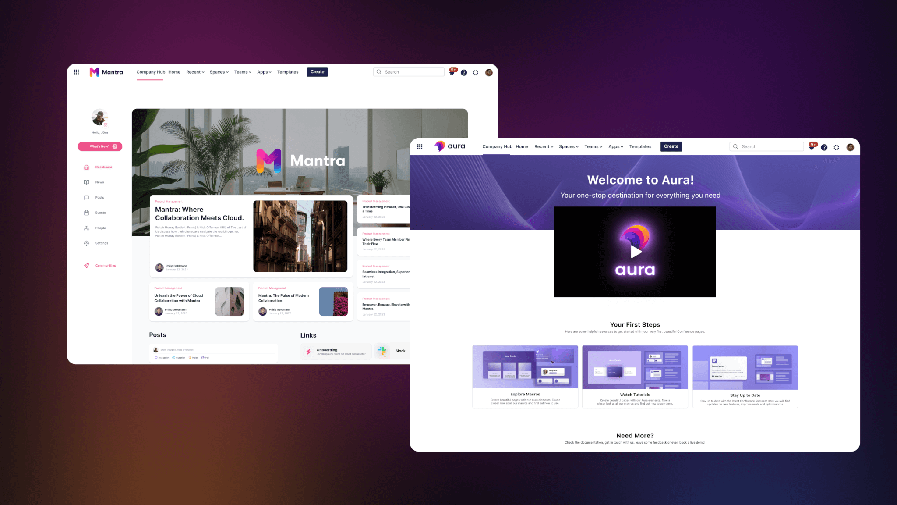This screenshot has height=505, width=897.
Task: Click the Mantra logo icon in navbar
Action: (94, 72)
